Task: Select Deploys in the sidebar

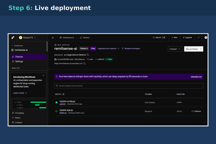Action: coord(28,57)
